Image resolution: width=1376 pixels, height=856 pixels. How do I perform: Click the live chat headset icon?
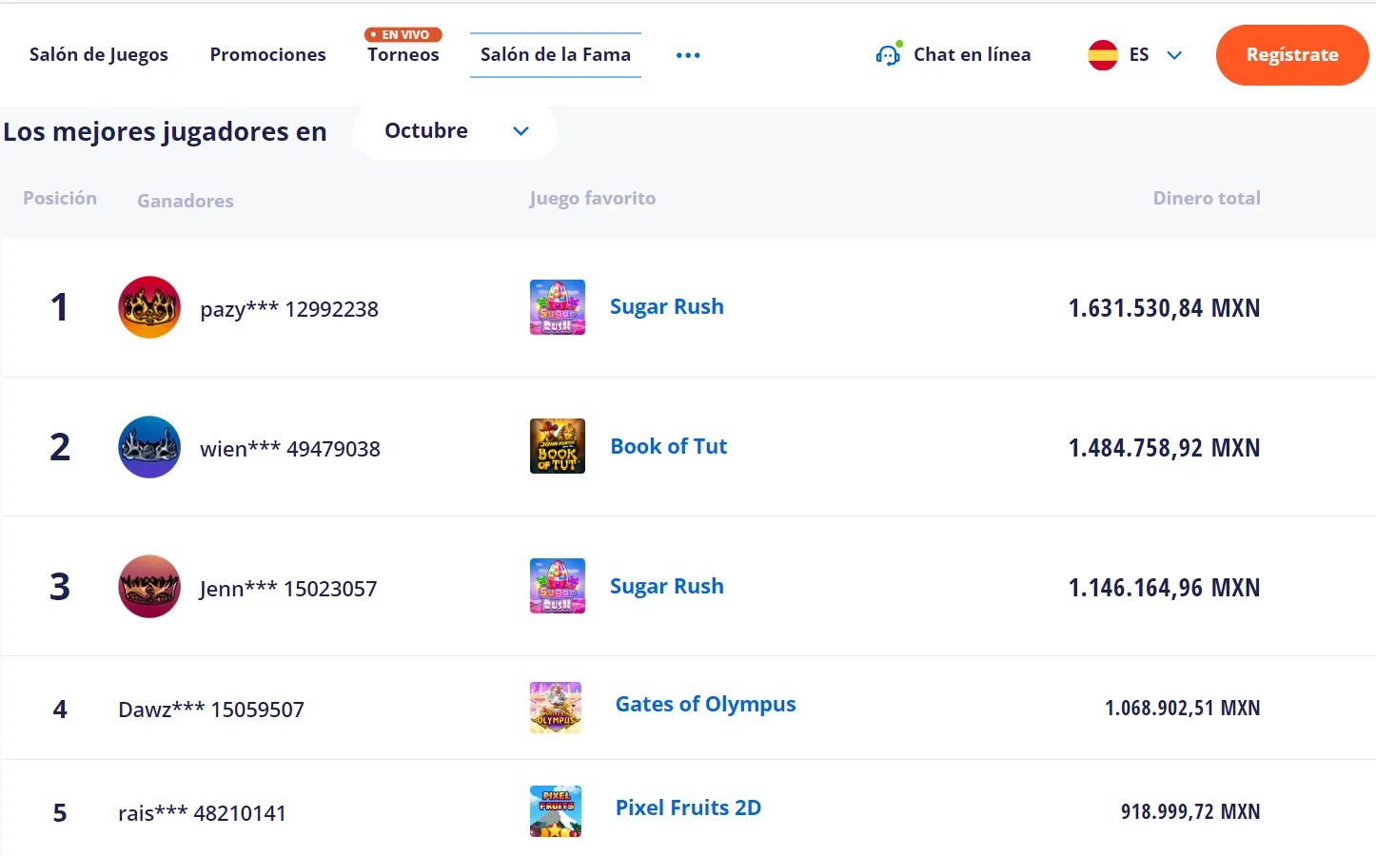(888, 55)
